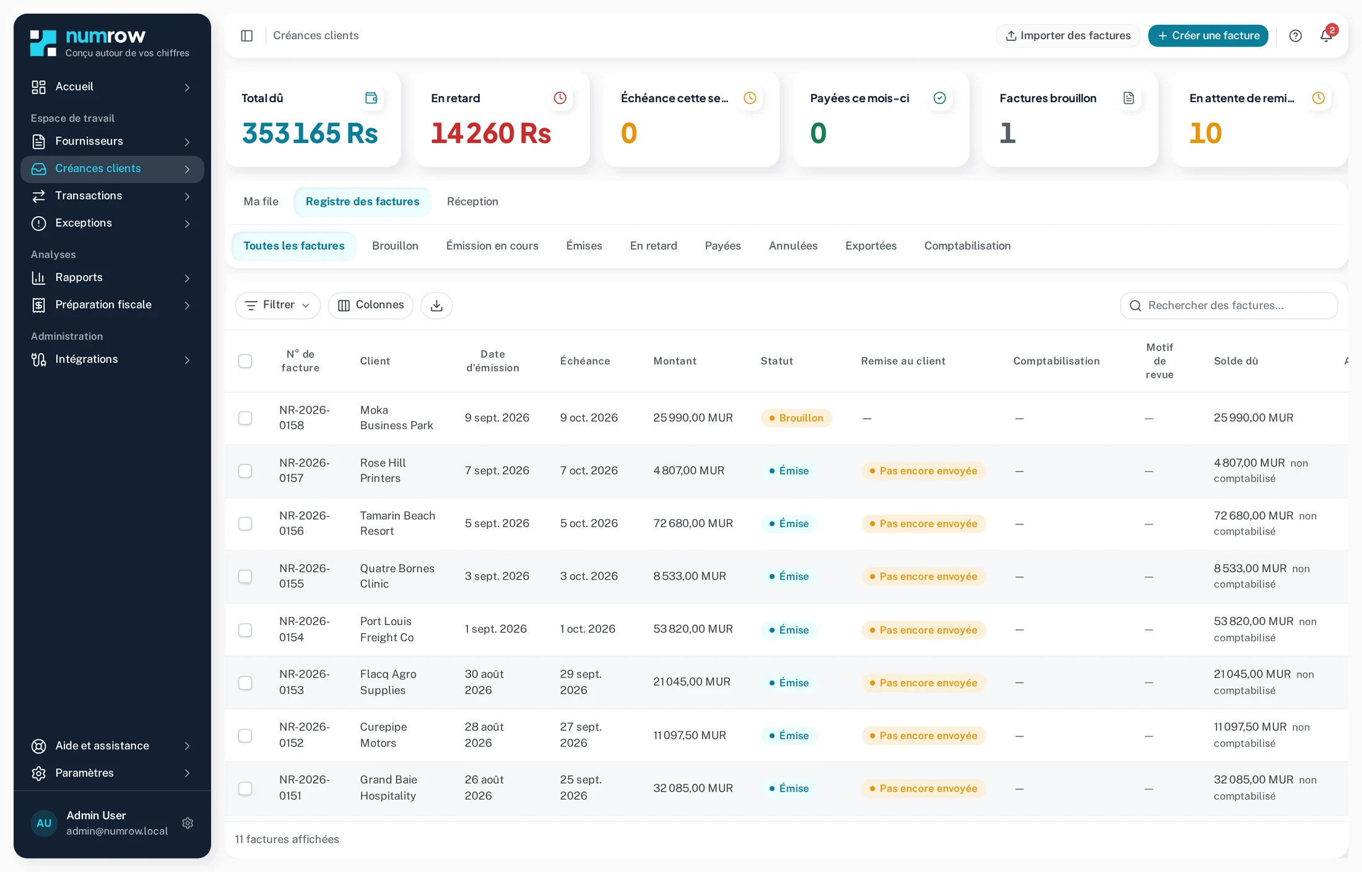1362x872 pixels.
Task: Click the Fournisseurs document icon in sidebar
Action: point(39,142)
